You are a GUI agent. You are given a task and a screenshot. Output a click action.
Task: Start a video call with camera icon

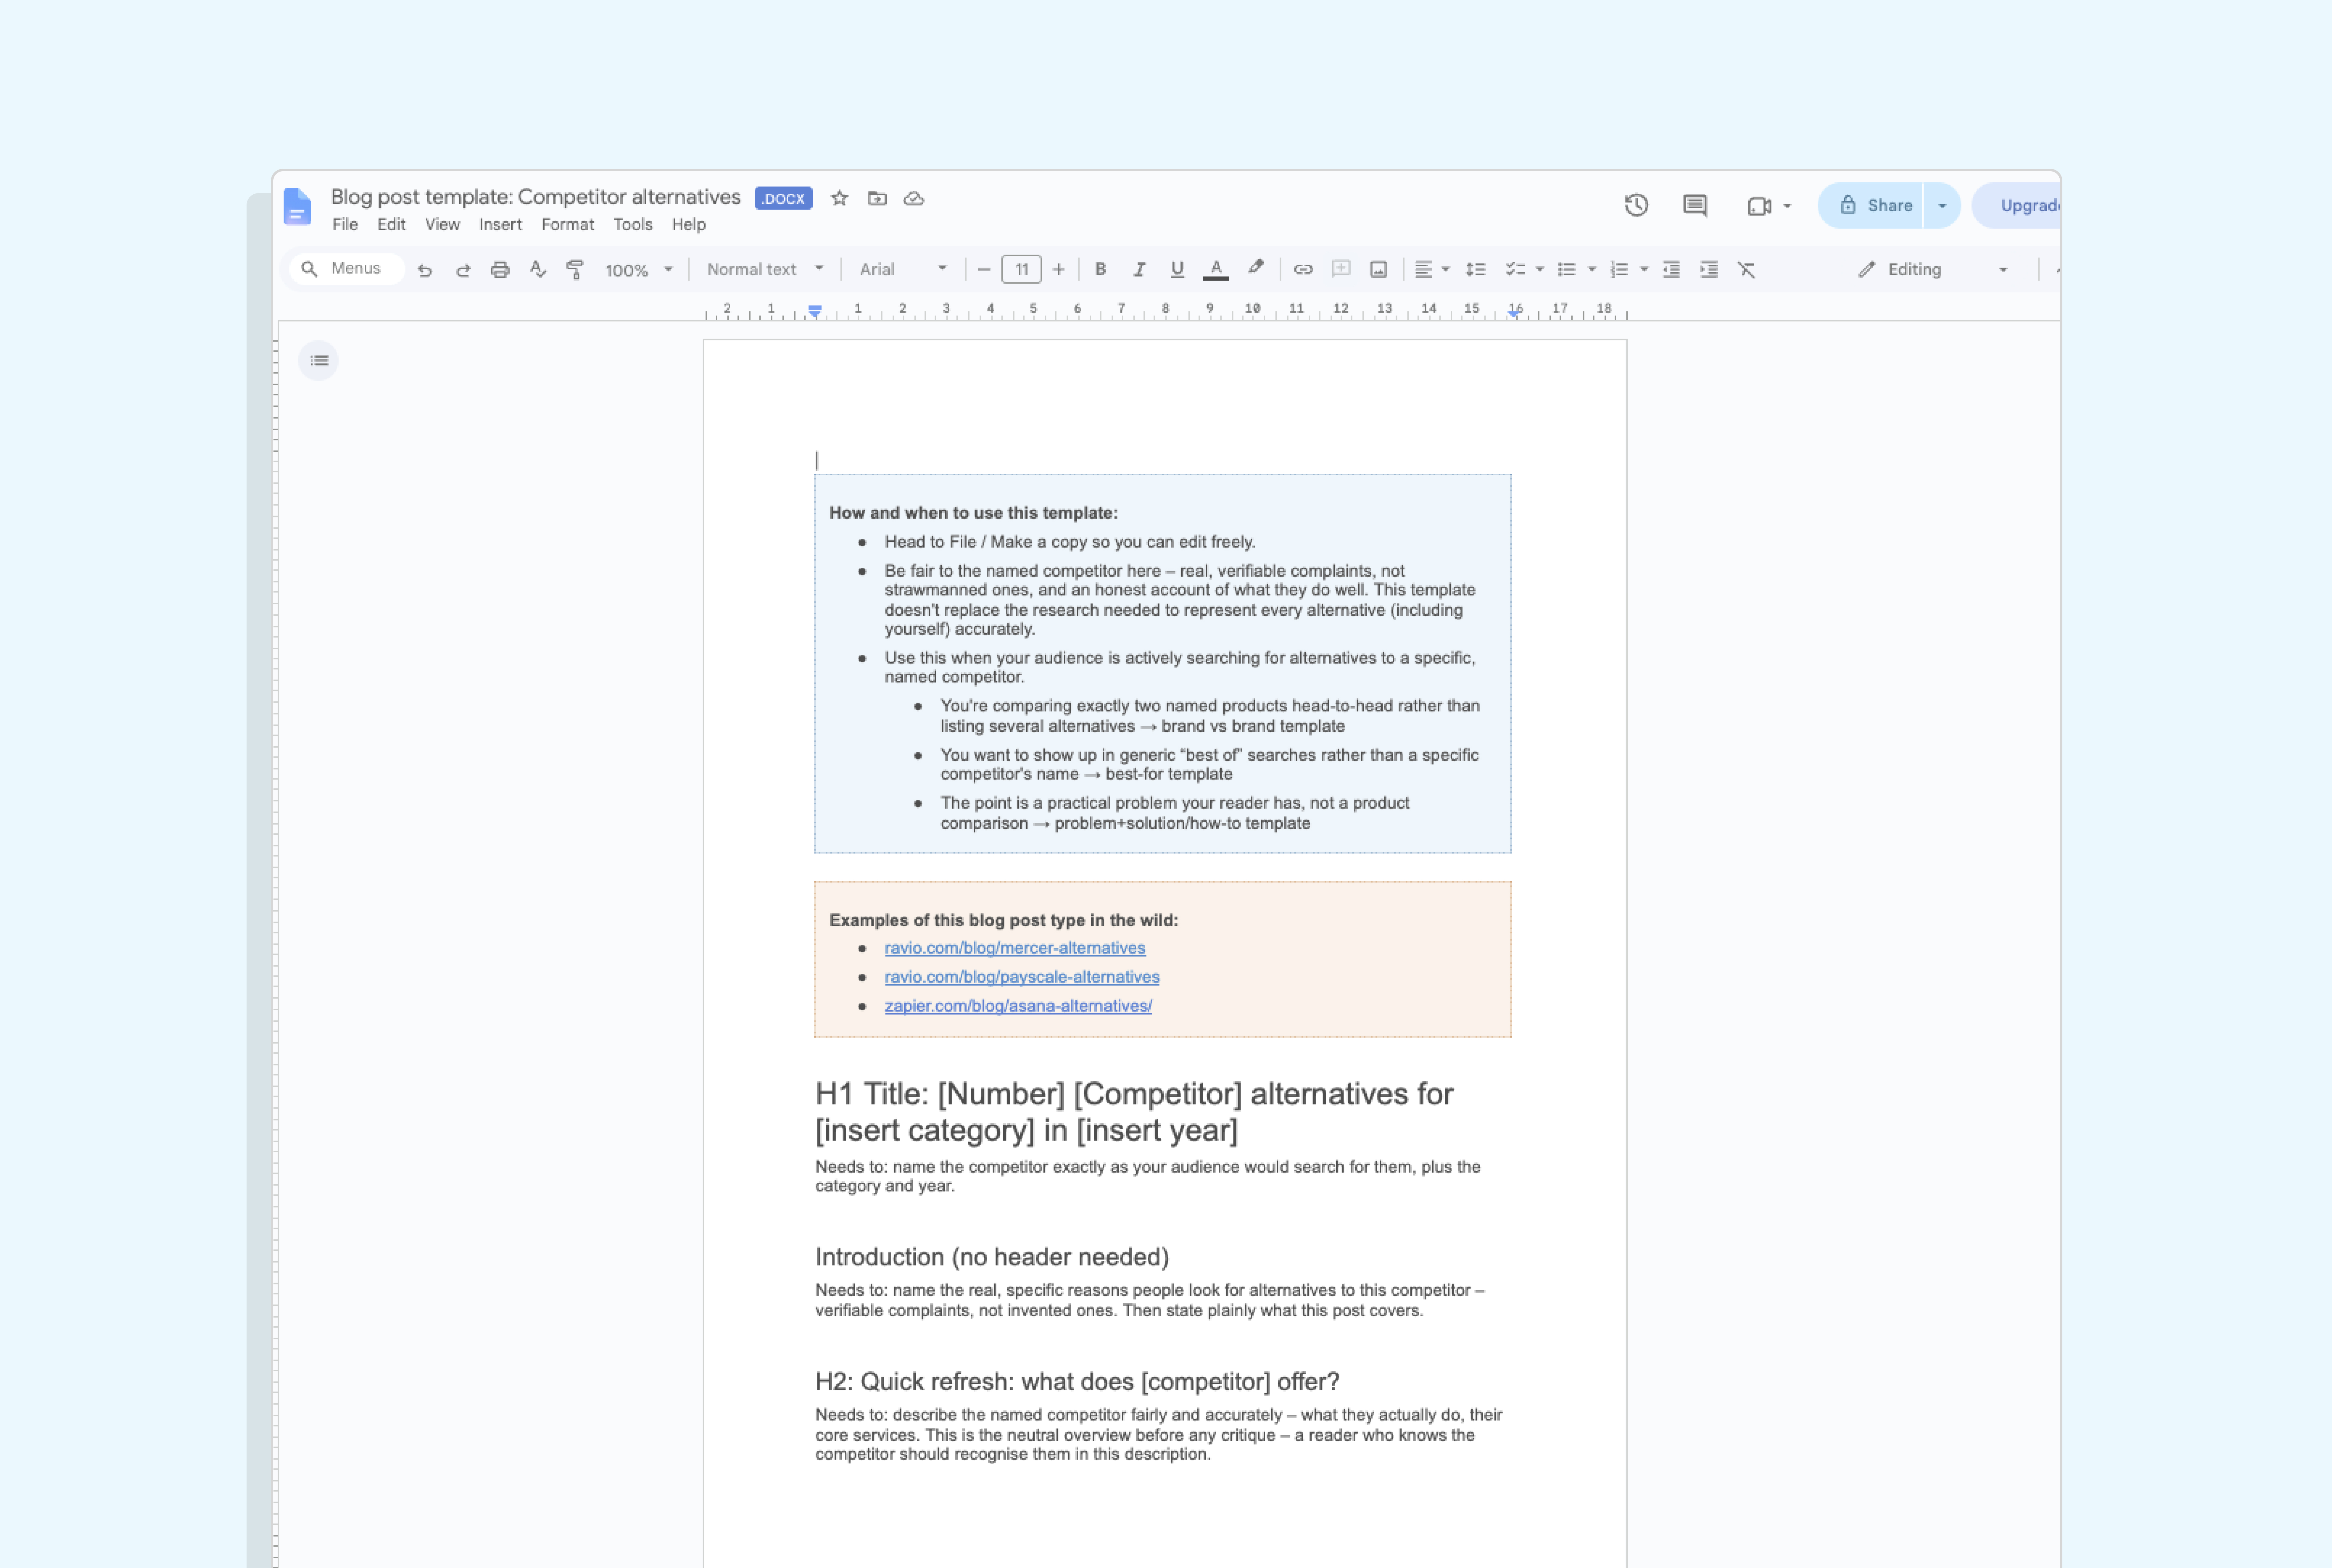(1759, 206)
